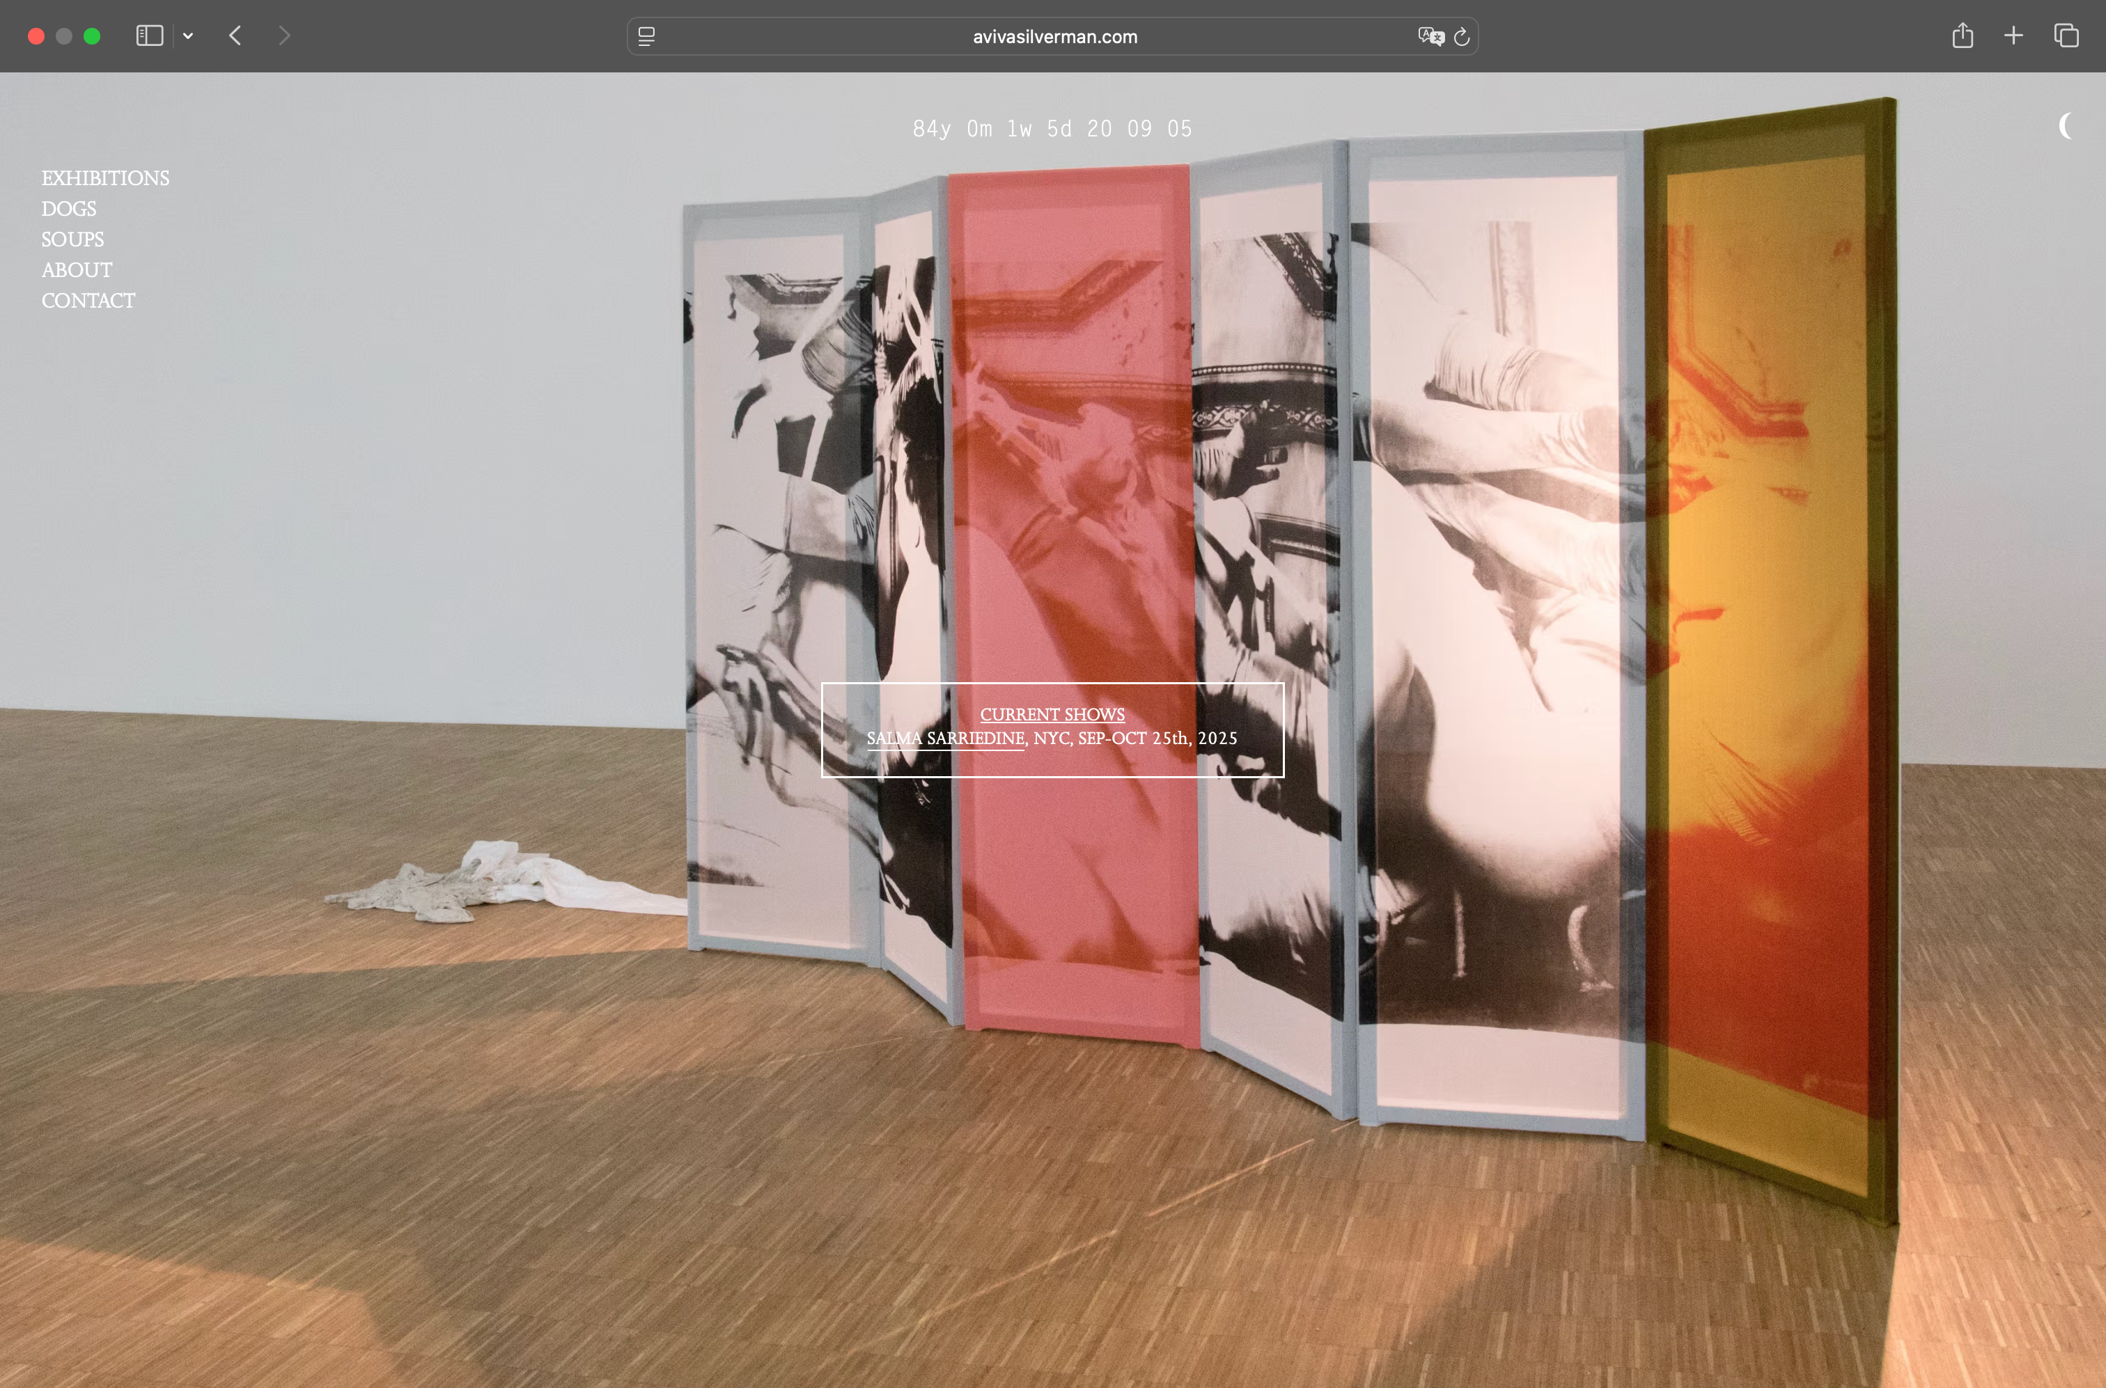Screen dimensions: 2106x1388
Task: Open the SALMA SARRIEDINE link
Action: 945,739
